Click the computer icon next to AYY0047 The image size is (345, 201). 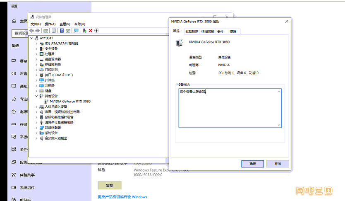click(x=36, y=38)
